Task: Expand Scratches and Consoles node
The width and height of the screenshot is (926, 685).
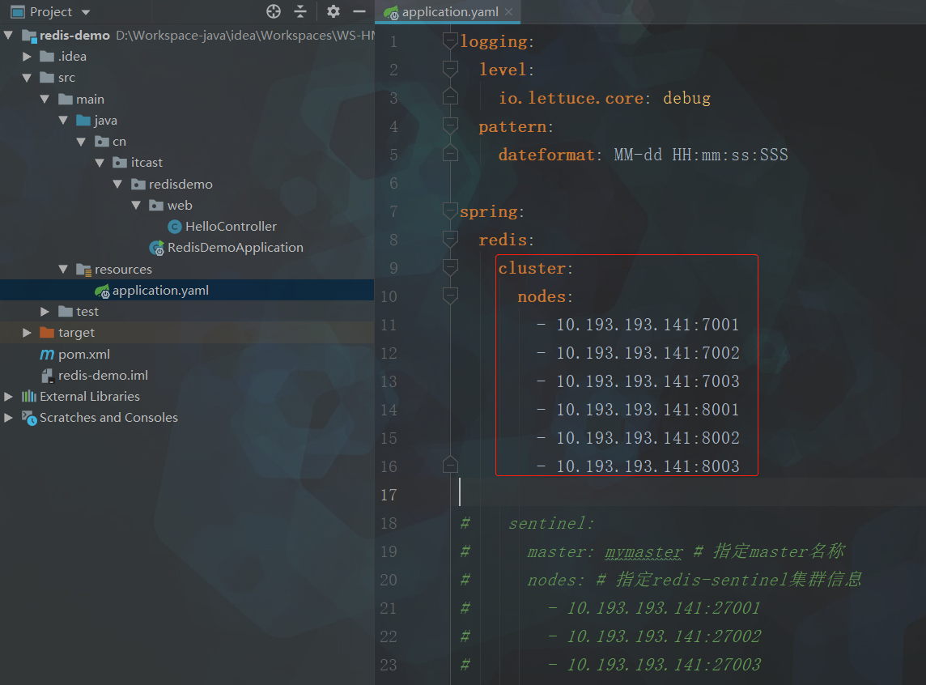Action: (x=8, y=418)
